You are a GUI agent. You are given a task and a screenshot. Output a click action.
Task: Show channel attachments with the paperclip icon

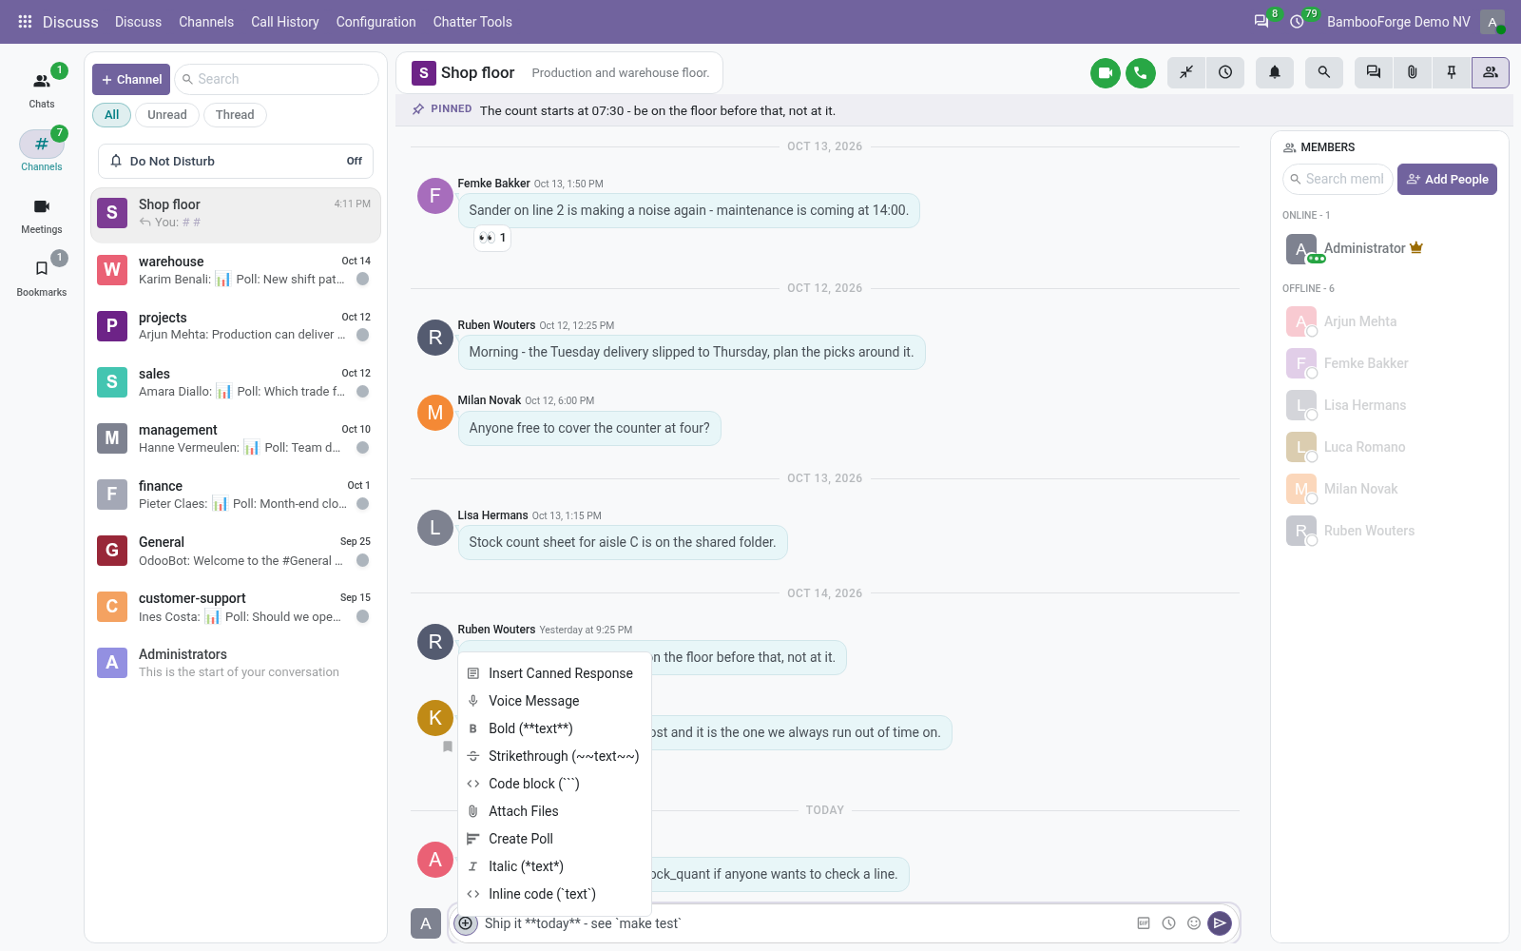coord(1413,72)
